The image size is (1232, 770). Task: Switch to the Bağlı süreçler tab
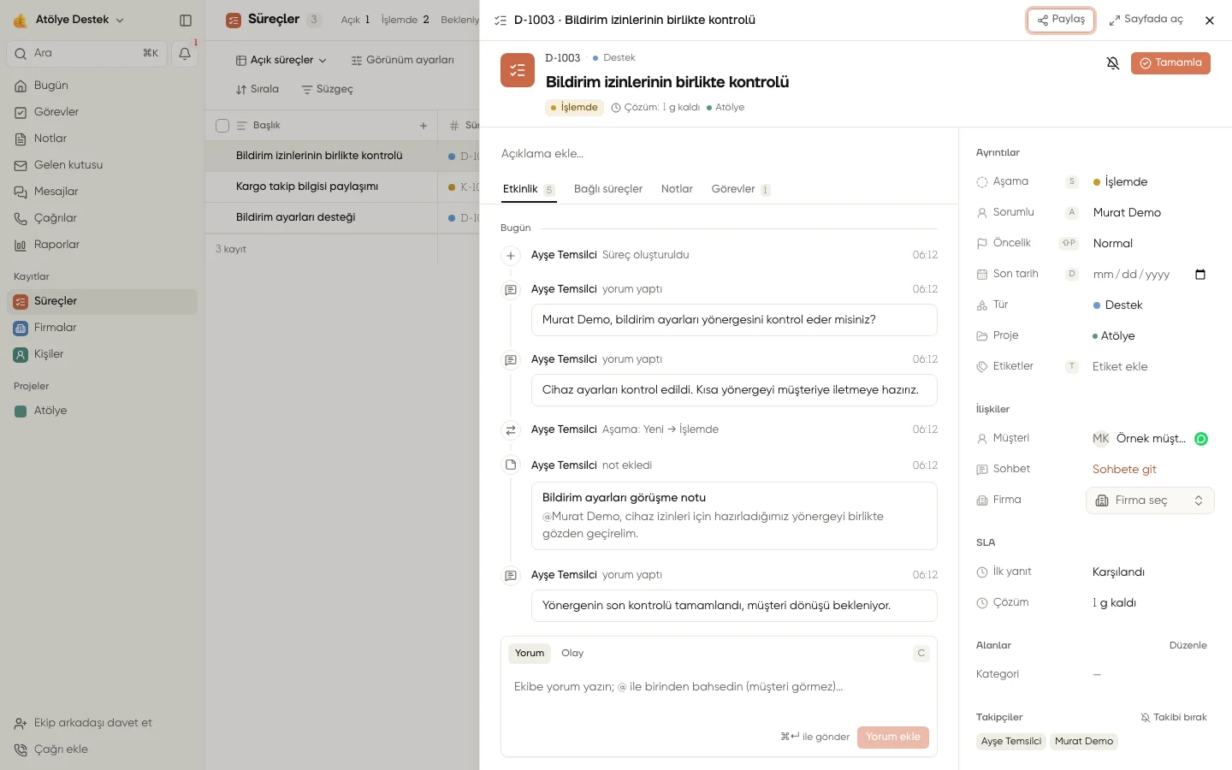[x=608, y=189]
